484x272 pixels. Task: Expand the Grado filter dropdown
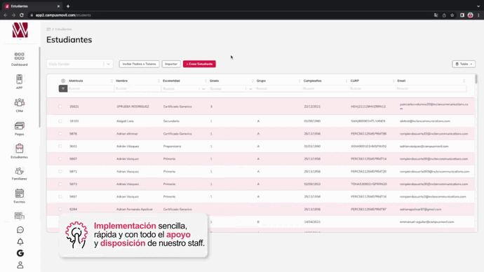[x=250, y=89]
